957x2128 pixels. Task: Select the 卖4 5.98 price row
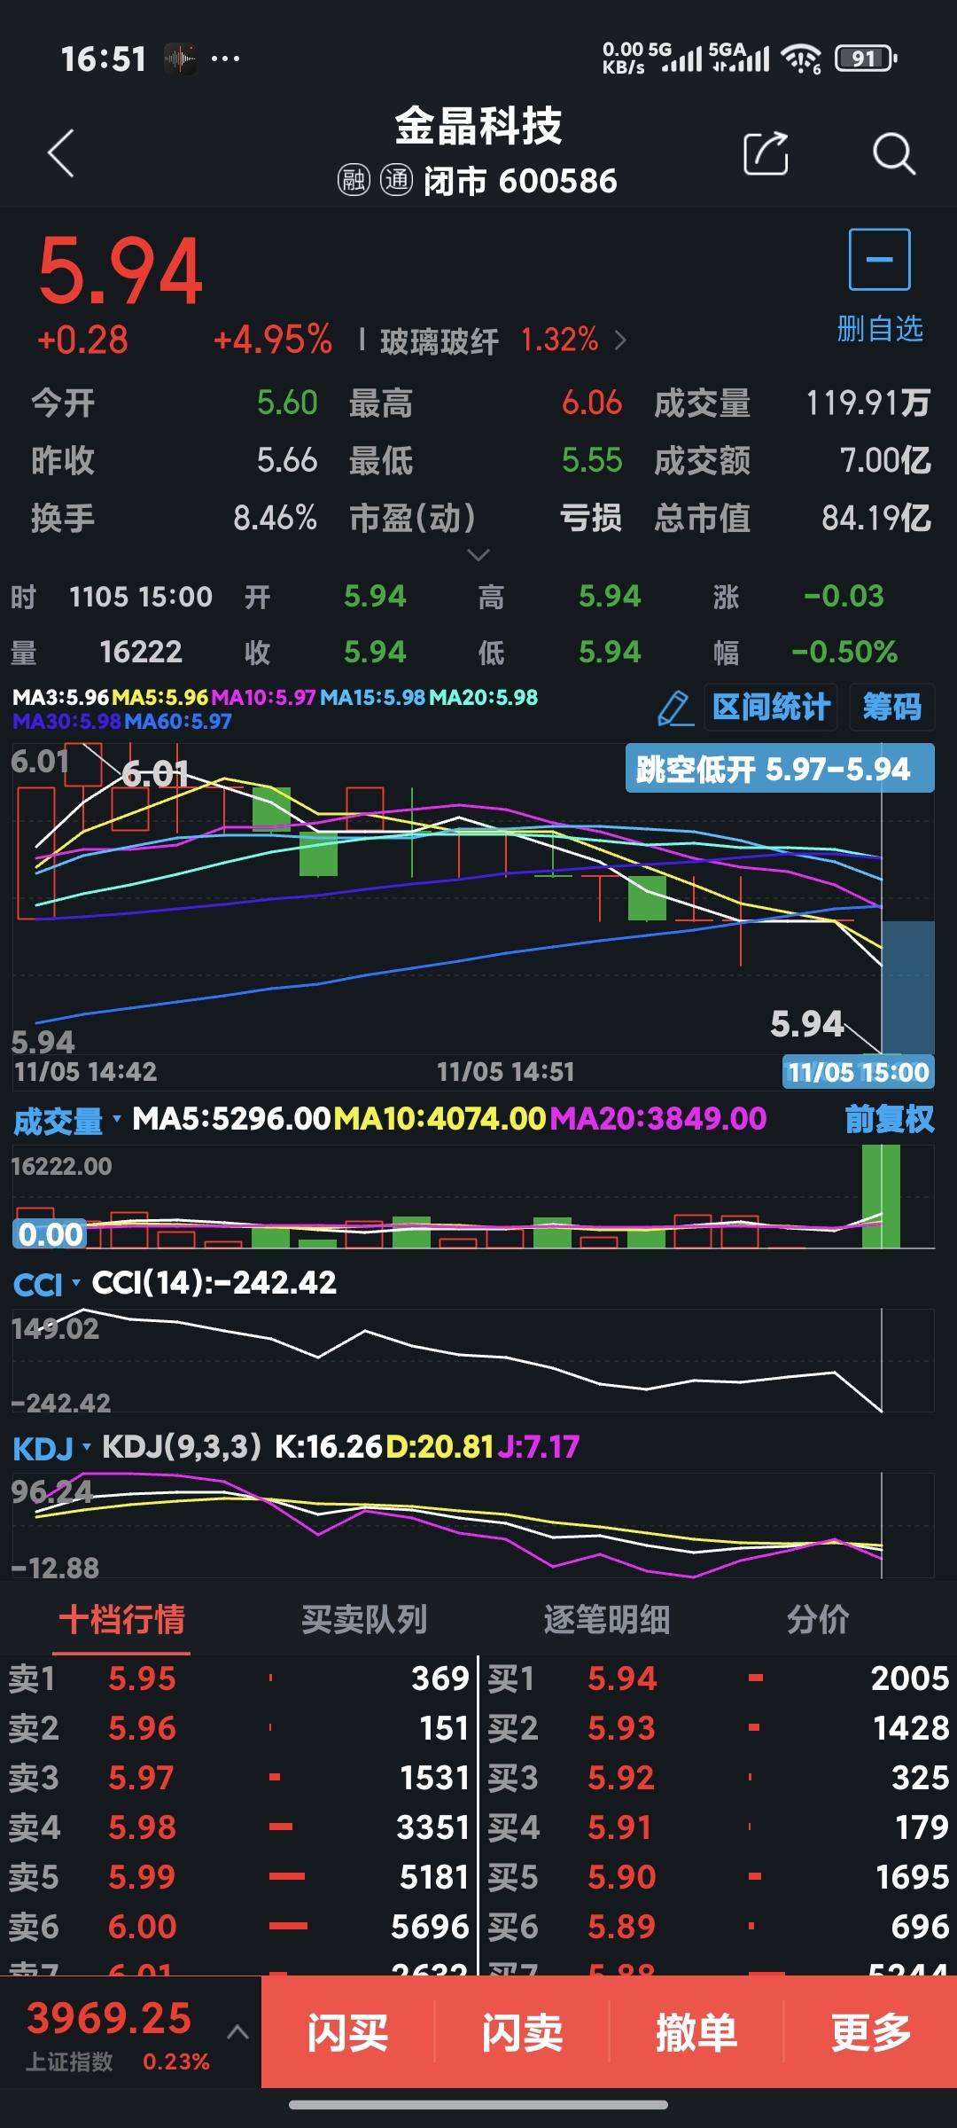click(239, 1827)
